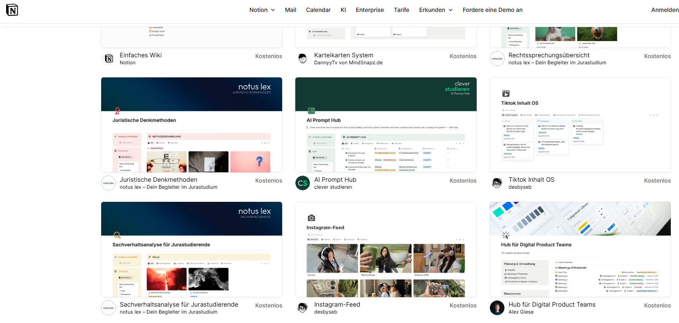Viewport: 679px width, 323px height.
Task: Click desbyseb avatar beside Instagram-Feed
Action: (x=303, y=308)
